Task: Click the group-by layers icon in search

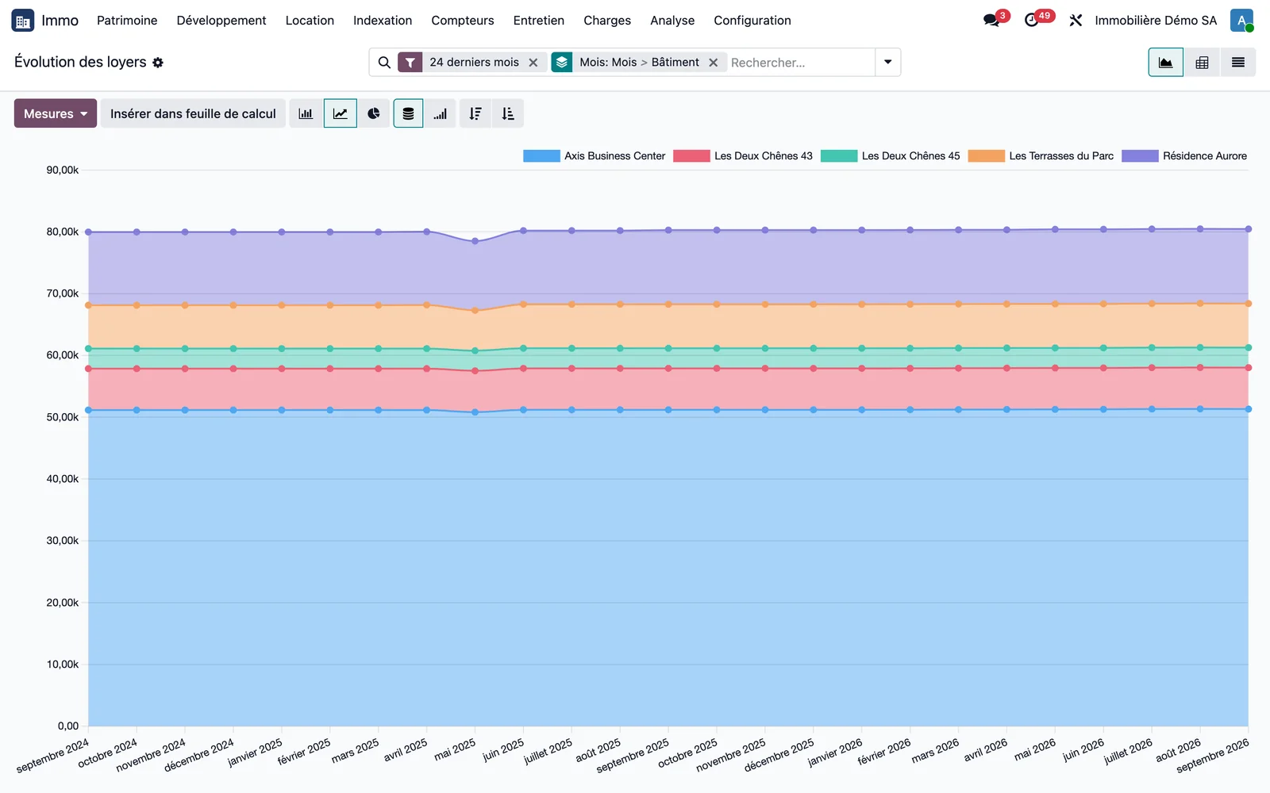Action: tap(562, 63)
